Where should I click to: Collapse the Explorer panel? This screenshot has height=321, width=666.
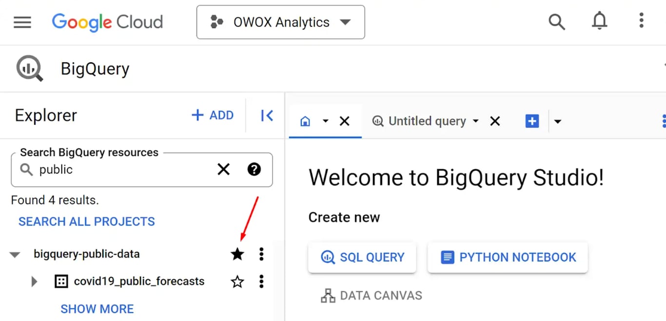click(x=267, y=115)
